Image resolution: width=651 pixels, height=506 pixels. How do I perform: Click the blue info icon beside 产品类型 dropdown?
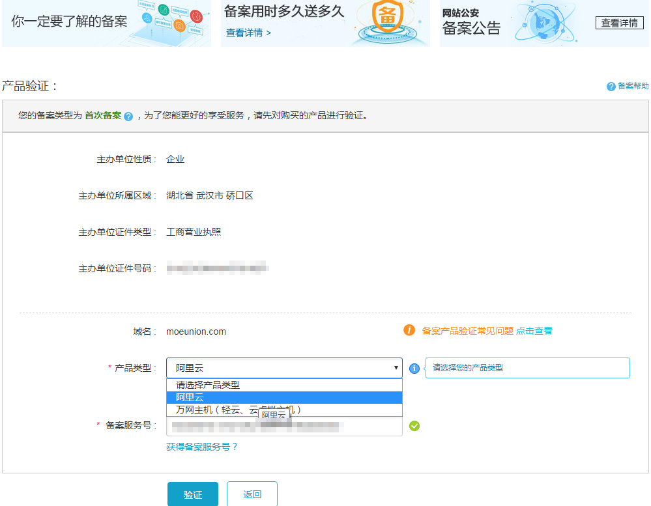(x=414, y=369)
